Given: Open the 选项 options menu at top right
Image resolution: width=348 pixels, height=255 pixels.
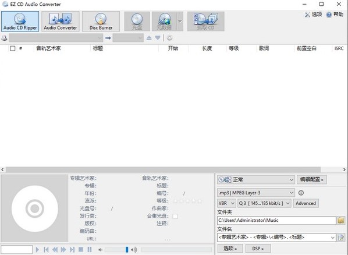Looking at the screenshot, I should (x=313, y=15).
